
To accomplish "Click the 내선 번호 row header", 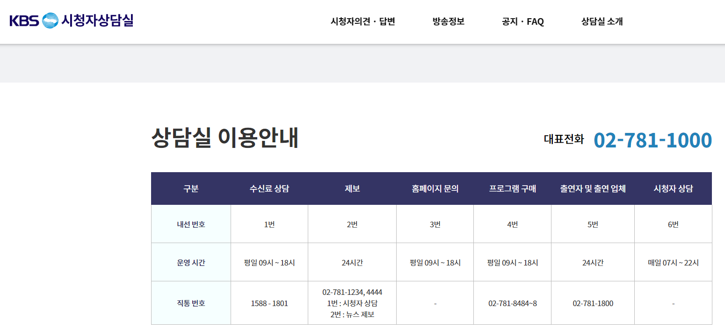I will point(191,224).
